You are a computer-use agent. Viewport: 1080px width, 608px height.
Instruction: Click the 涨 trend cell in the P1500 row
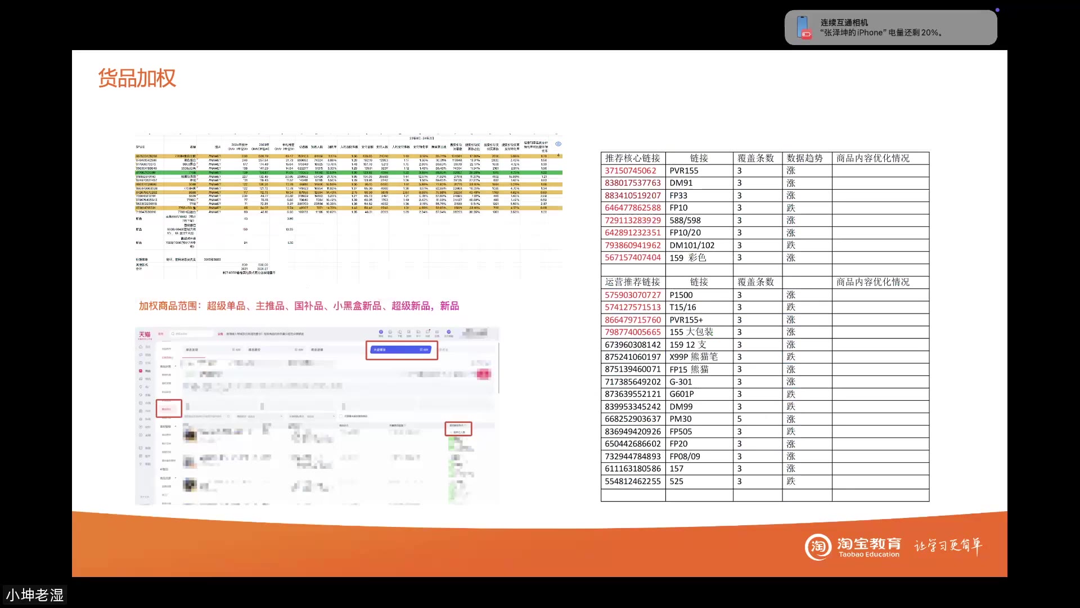[x=807, y=295]
